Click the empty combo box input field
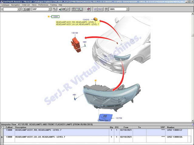Viewport: 194px width, 145px height. pos(10,9)
